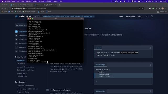Select Installation under Getting Started
The height and width of the screenshot is (94, 168).
(21, 61)
